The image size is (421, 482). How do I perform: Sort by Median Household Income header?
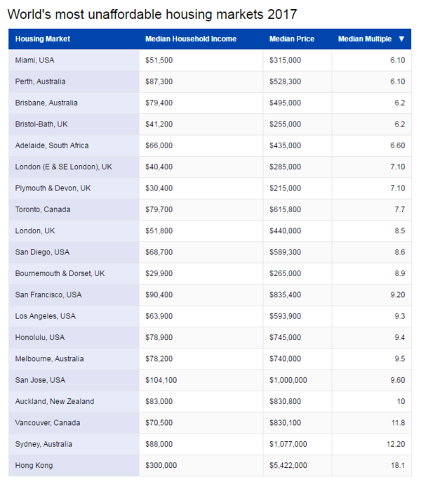190,39
